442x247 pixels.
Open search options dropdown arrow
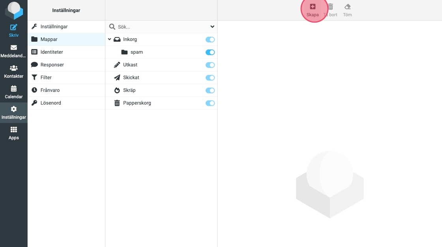click(212, 27)
